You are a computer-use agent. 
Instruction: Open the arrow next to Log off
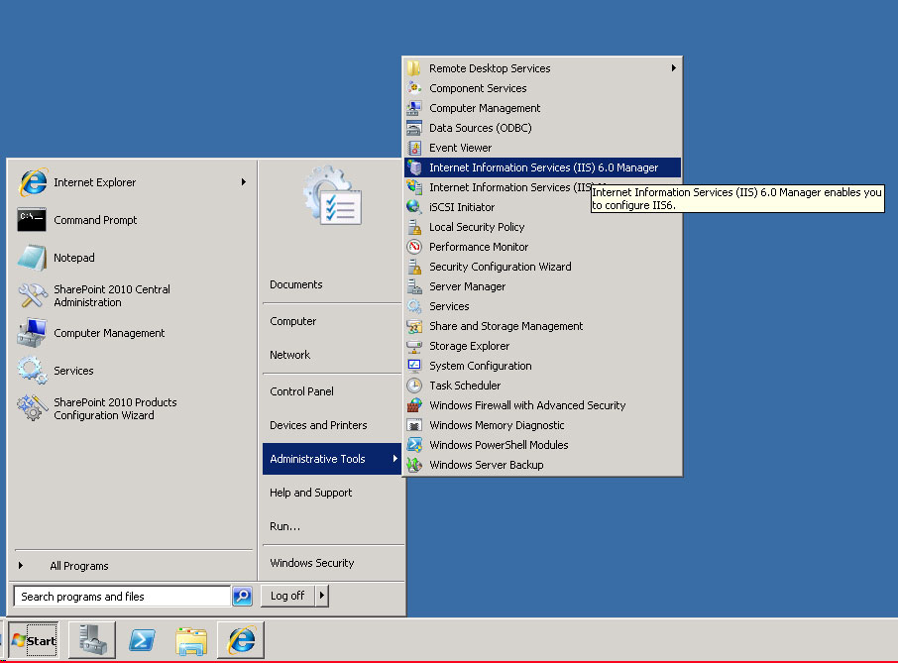coord(322,596)
